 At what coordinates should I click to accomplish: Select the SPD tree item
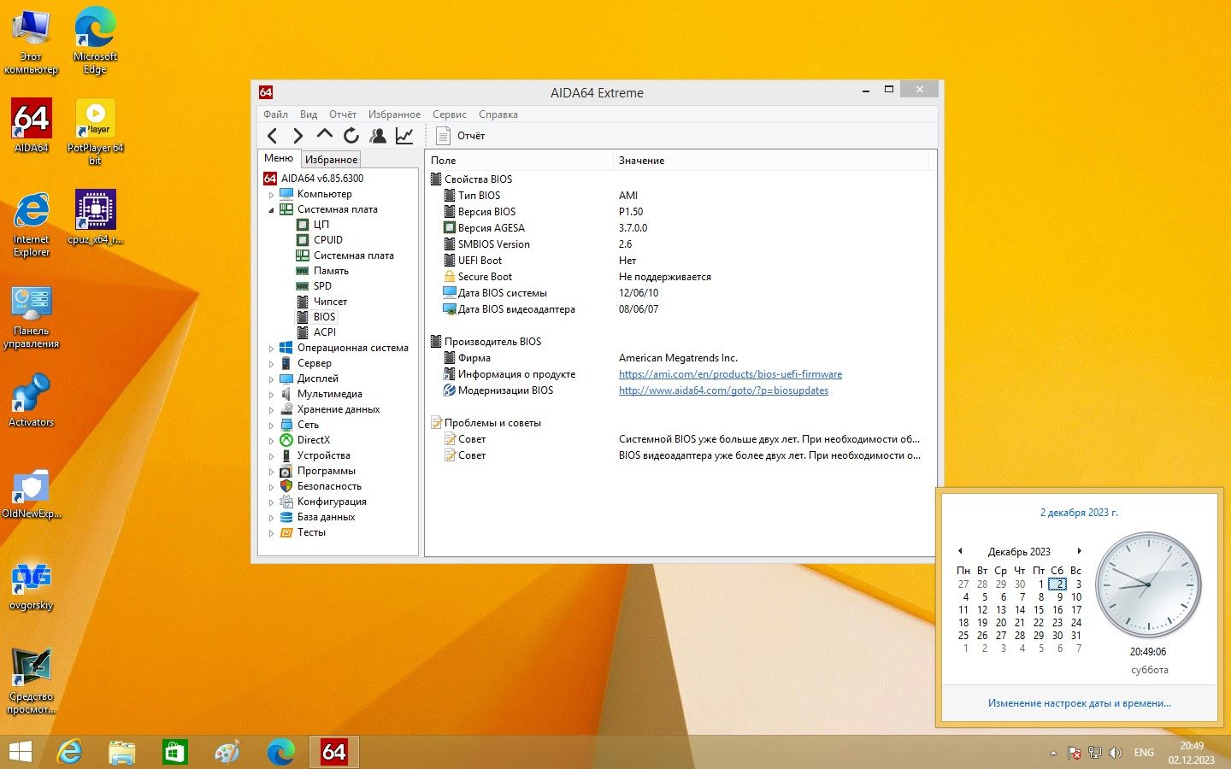click(322, 286)
